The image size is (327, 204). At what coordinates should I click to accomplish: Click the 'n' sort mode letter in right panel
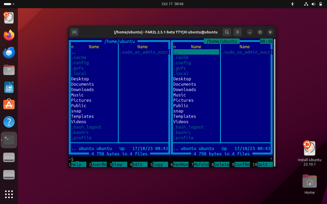(174, 47)
